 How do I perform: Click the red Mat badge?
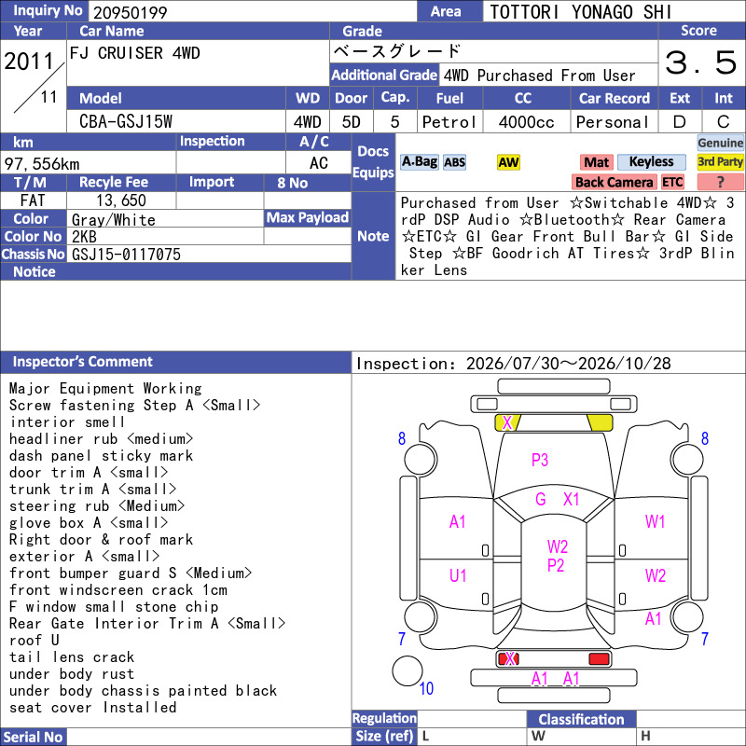coord(596,162)
